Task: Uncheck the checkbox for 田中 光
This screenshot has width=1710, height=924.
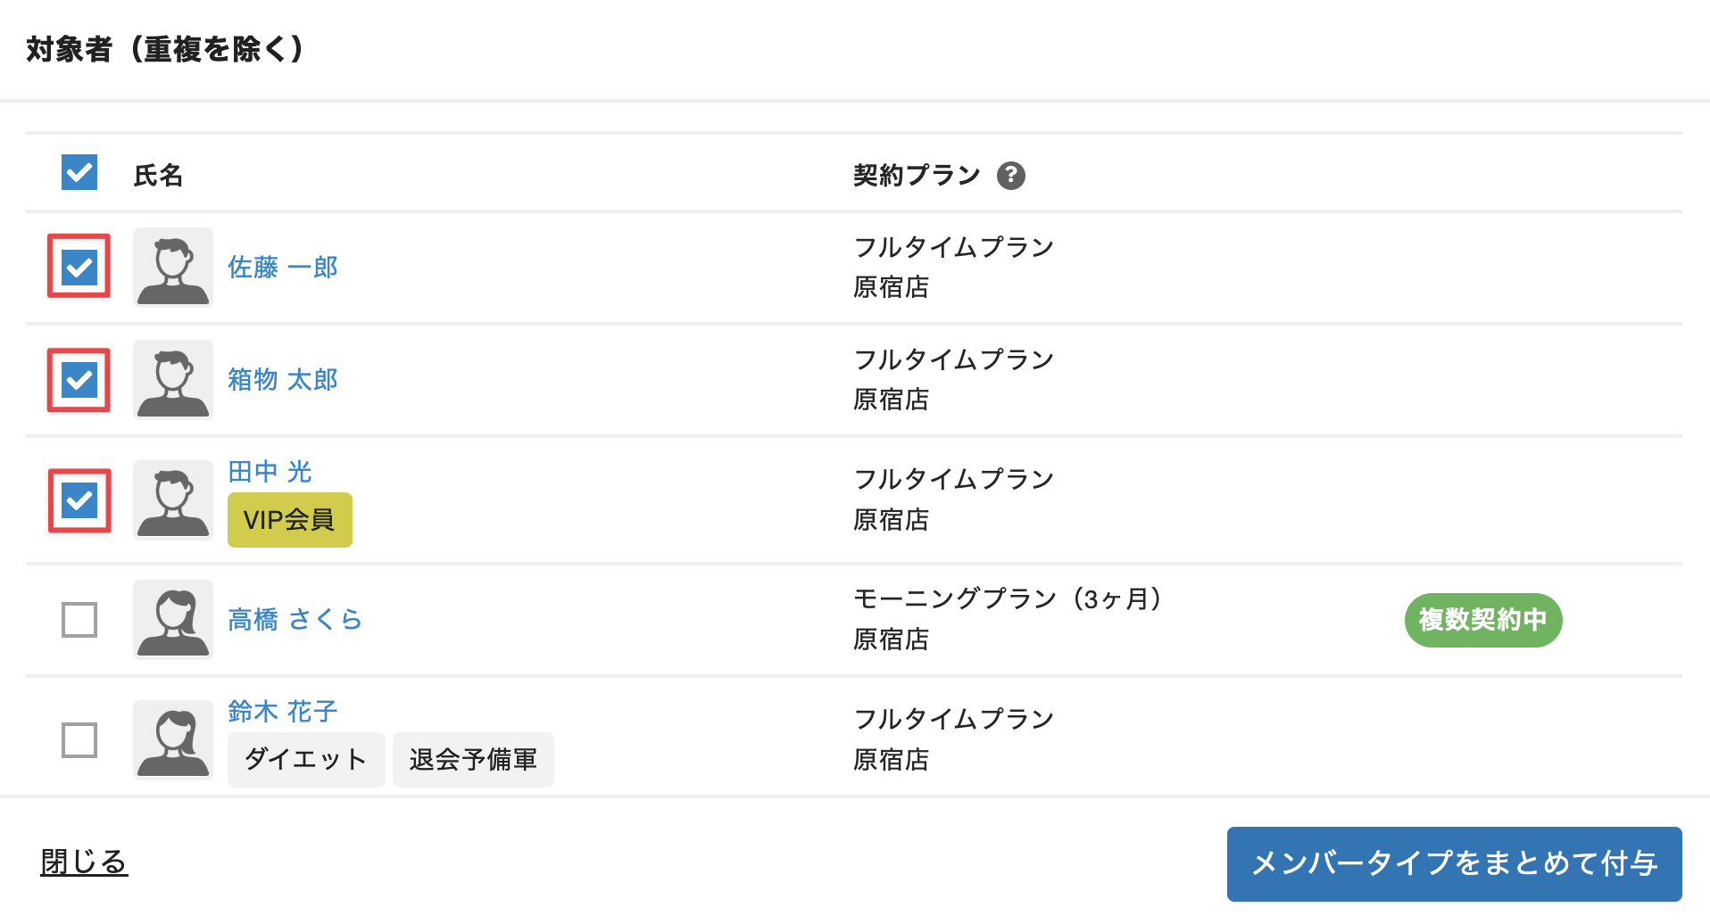Action: (79, 500)
